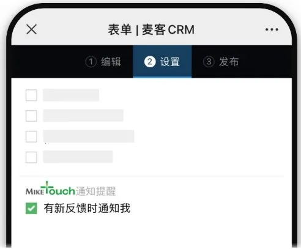Click the gray placeholder beside the fourth checkbox
Viewport: 301px width, 249px height.
click(x=78, y=157)
